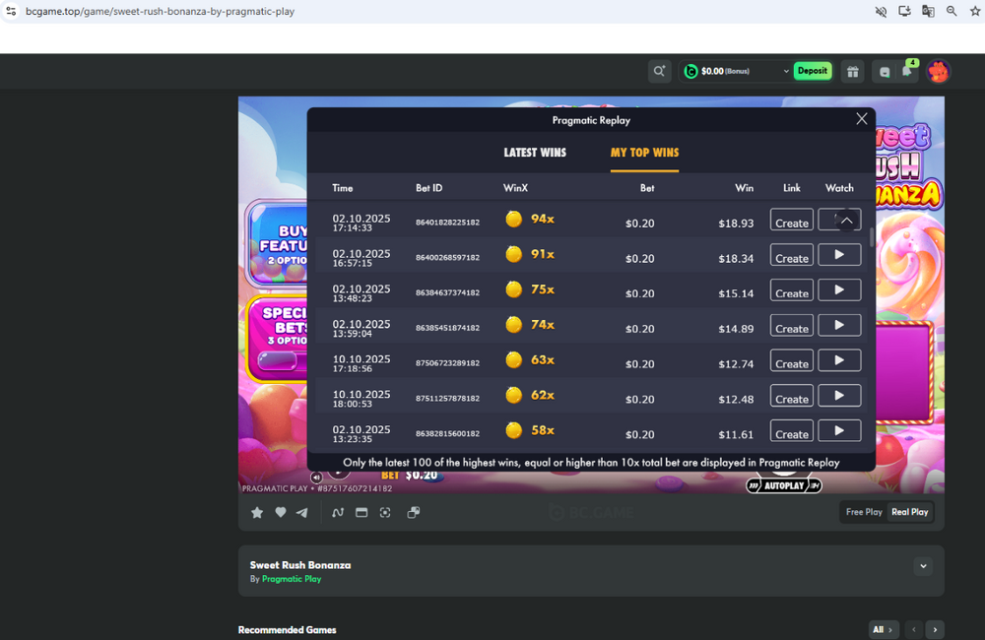Favorite the game with the star icon
The width and height of the screenshot is (985, 640).
257,512
